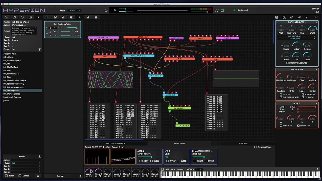Toggle the green keyboard panel icon
The image size is (322, 181).
point(223,10)
